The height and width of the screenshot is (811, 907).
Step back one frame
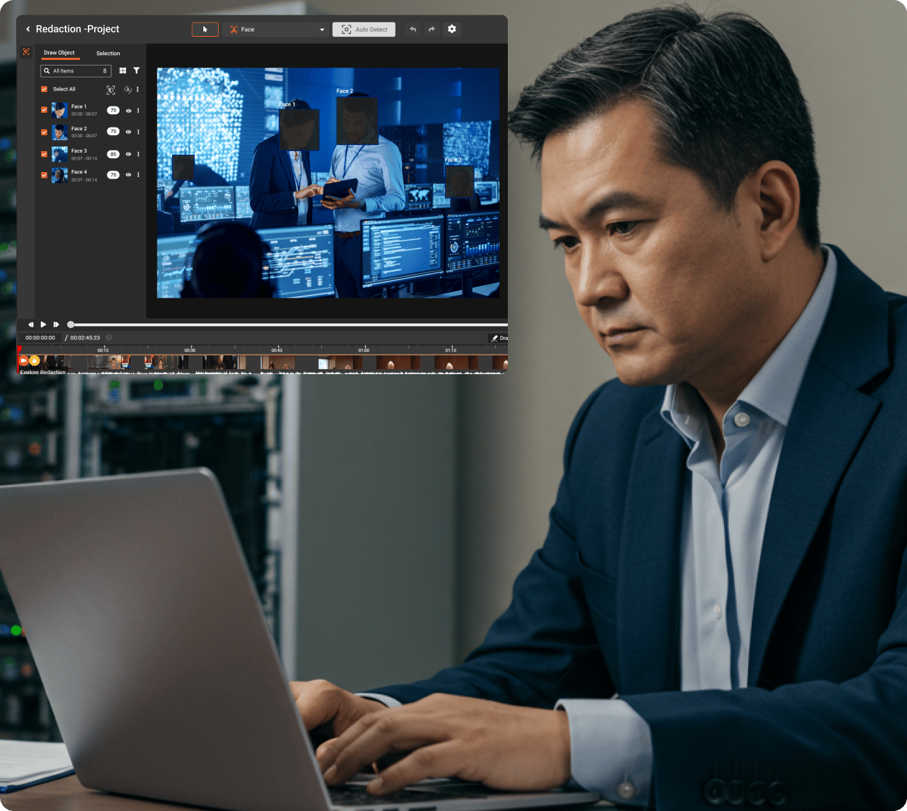click(x=31, y=325)
